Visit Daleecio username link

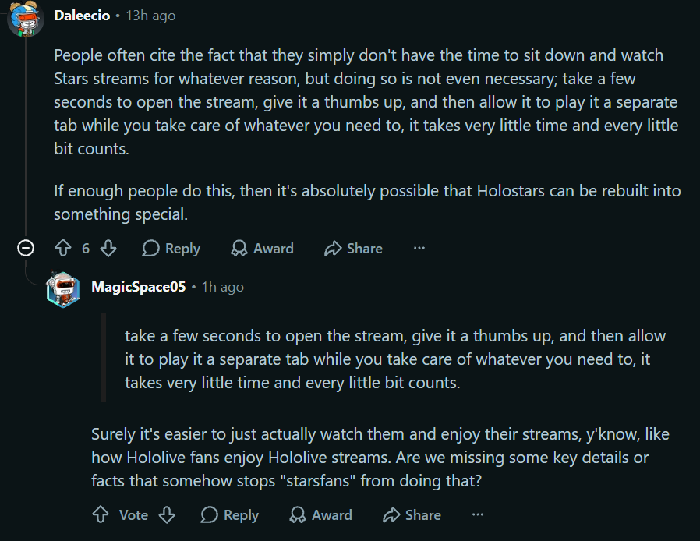(x=82, y=16)
